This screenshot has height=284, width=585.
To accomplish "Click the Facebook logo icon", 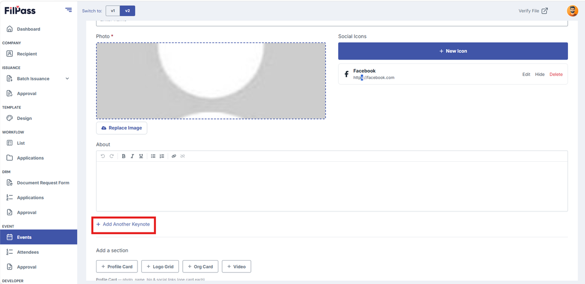I will tap(347, 75).
